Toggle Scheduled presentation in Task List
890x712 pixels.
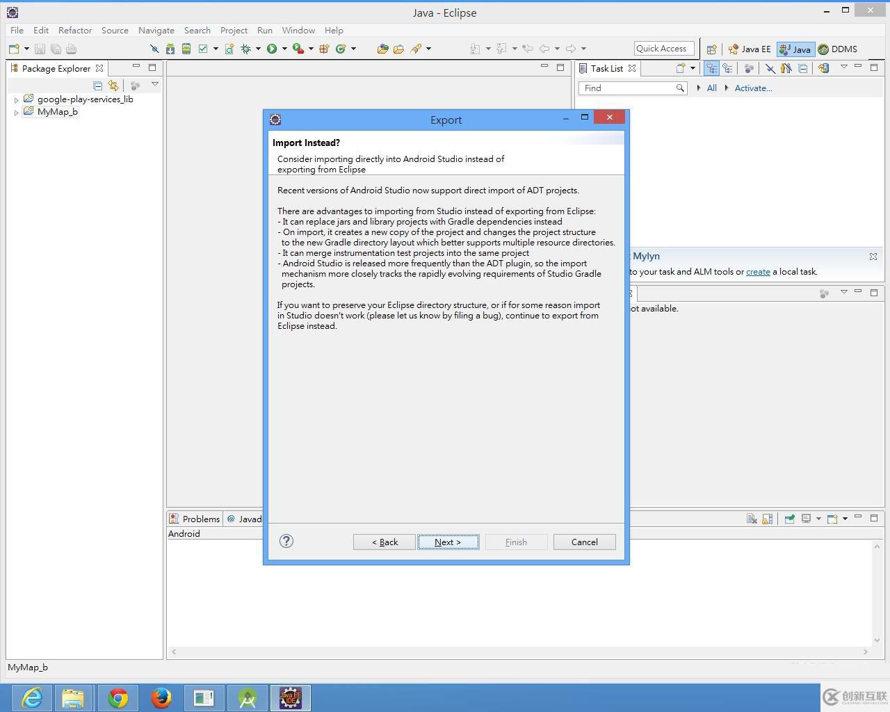click(727, 68)
